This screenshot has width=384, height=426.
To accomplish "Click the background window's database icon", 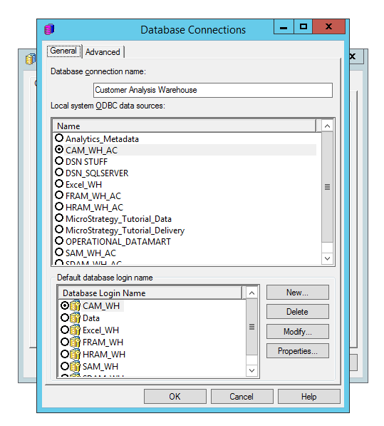I will pyautogui.click(x=31, y=59).
